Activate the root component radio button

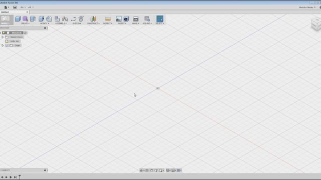(26, 33)
